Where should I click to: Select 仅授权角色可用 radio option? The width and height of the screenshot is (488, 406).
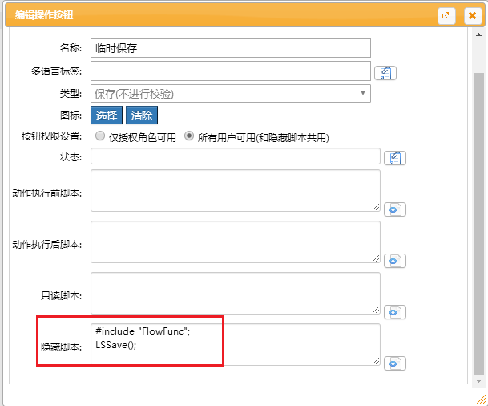pos(100,136)
